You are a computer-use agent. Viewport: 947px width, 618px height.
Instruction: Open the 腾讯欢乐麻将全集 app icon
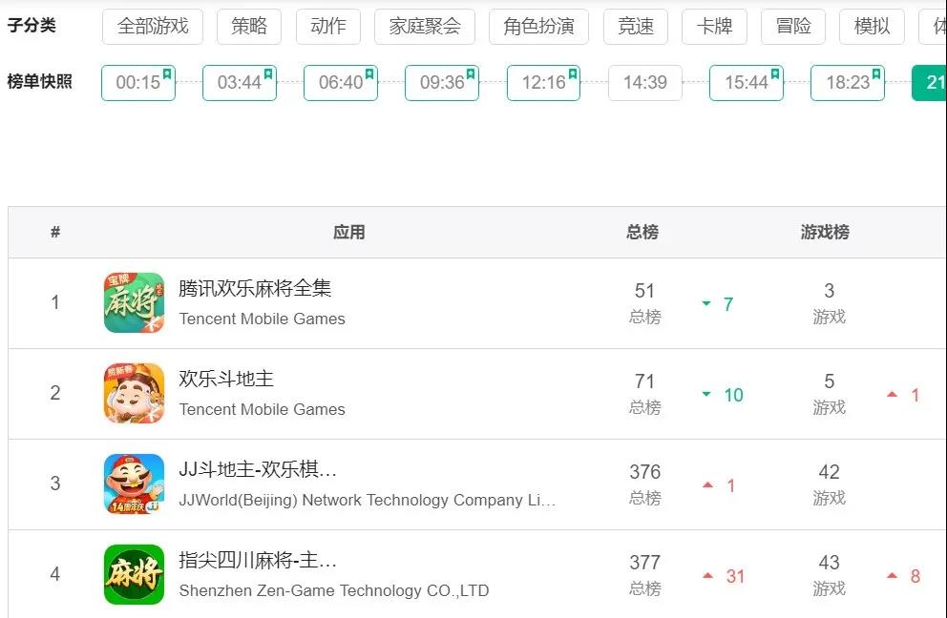tap(134, 302)
